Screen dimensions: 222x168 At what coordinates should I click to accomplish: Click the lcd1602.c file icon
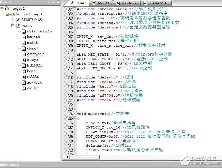coord(24,65)
